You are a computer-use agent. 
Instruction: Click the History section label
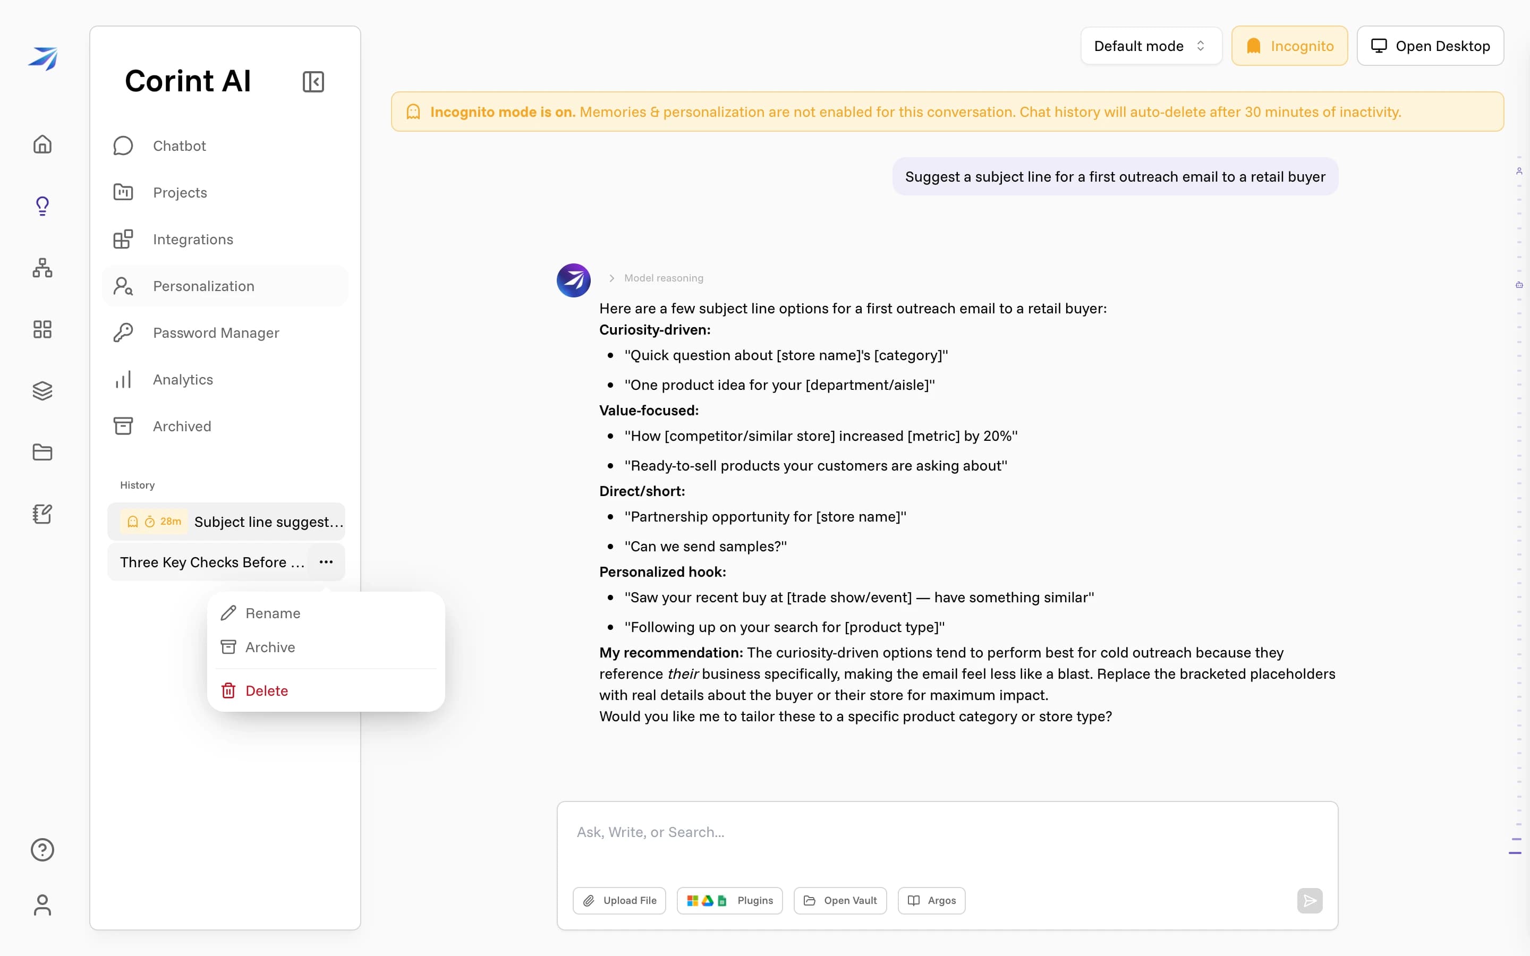137,485
